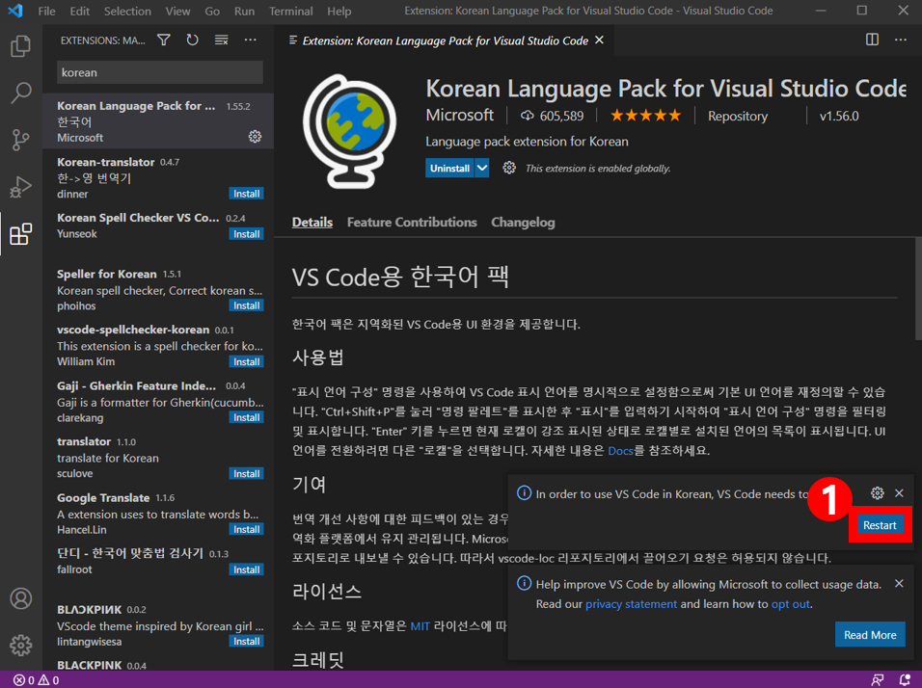This screenshot has height=688, width=922.
Task: Open notifications bell in status bar
Action: click(x=905, y=679)
